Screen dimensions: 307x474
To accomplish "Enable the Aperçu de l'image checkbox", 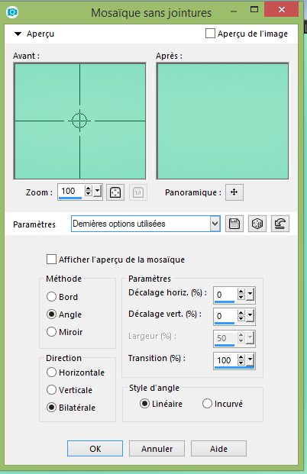I will coord(210,34).
